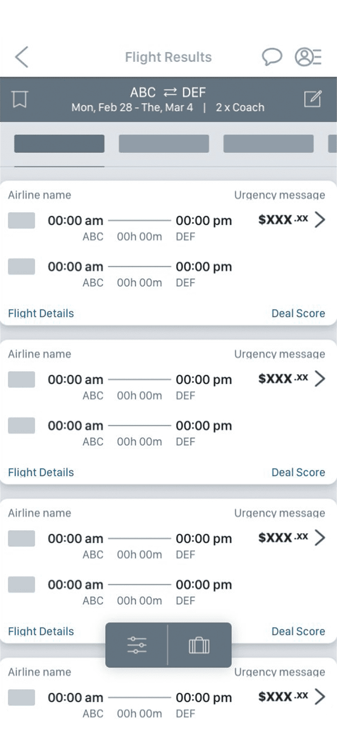Open Deal Score on the third card
Screen dimensions: 337x729
click(298, 632)
